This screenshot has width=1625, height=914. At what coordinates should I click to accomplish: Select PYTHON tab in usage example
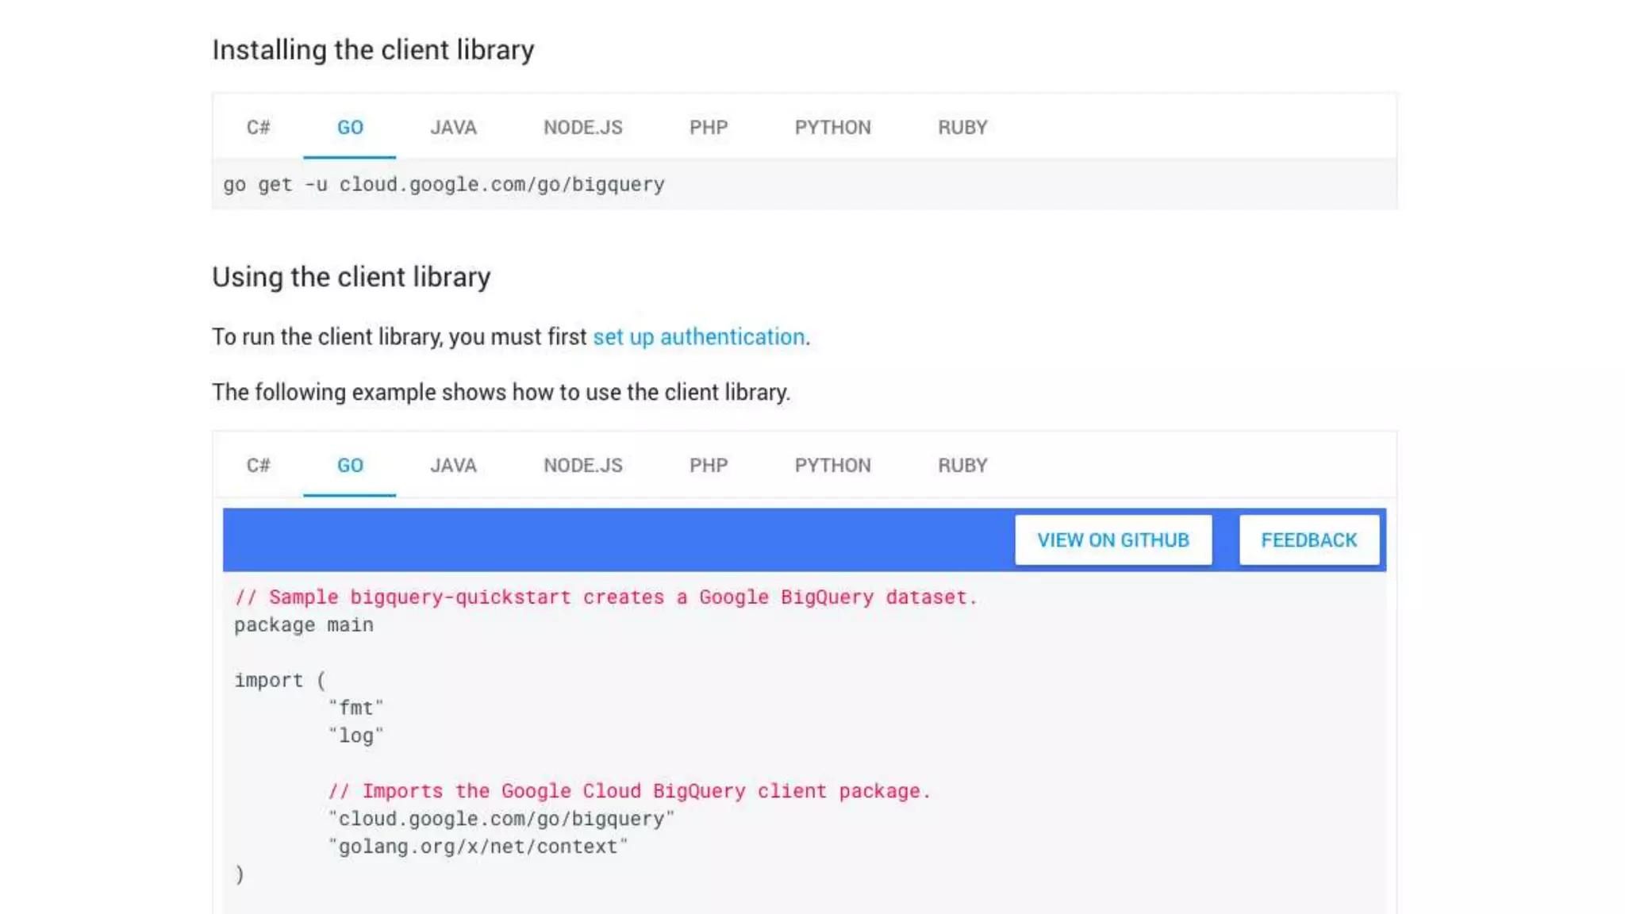pos(832,466)
